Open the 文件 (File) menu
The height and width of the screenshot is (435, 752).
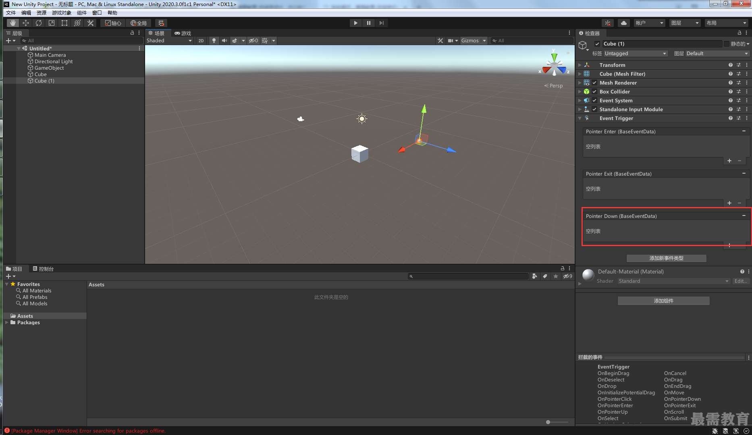click(11, 13)
